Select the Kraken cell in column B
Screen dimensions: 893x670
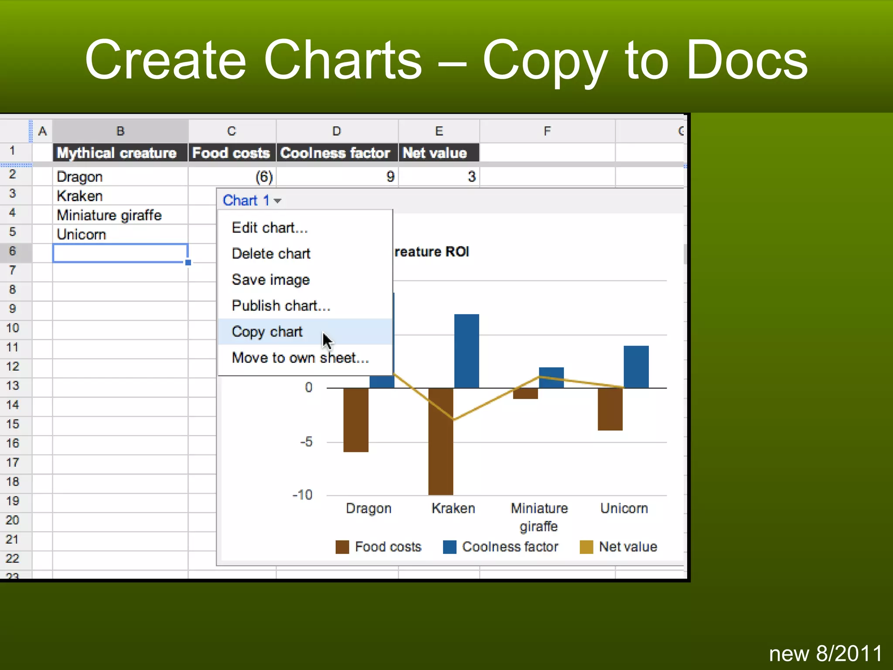point(120,196)
